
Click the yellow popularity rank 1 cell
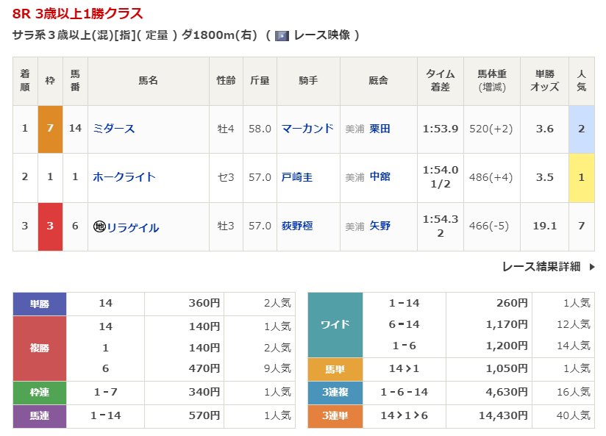(x=581, y=177)
